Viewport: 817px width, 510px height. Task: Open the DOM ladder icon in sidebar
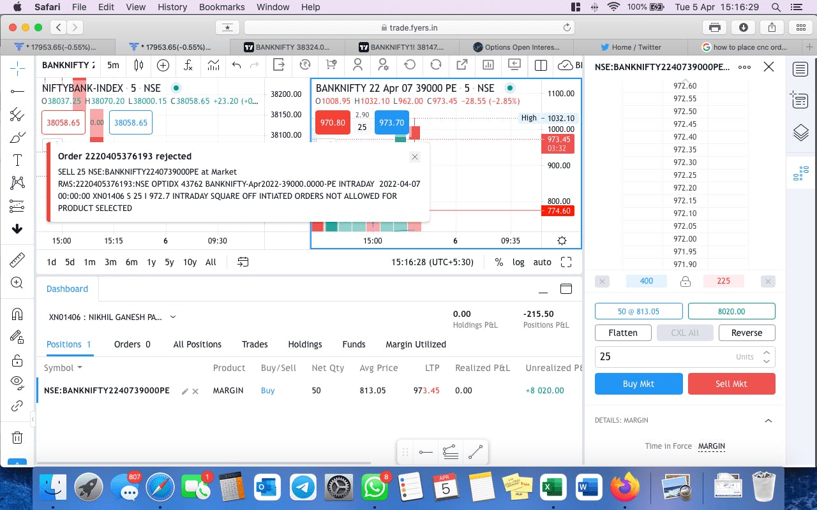click(x=800, y=173)
